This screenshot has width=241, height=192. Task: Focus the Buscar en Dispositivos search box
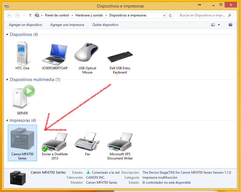click(205, 15)
